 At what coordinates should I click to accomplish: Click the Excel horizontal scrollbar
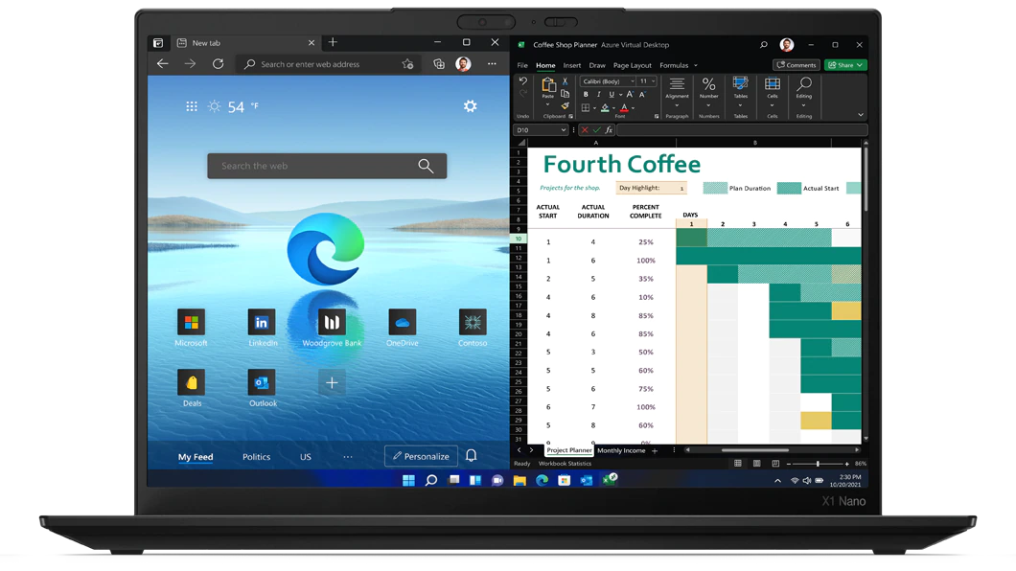(755, 450)
